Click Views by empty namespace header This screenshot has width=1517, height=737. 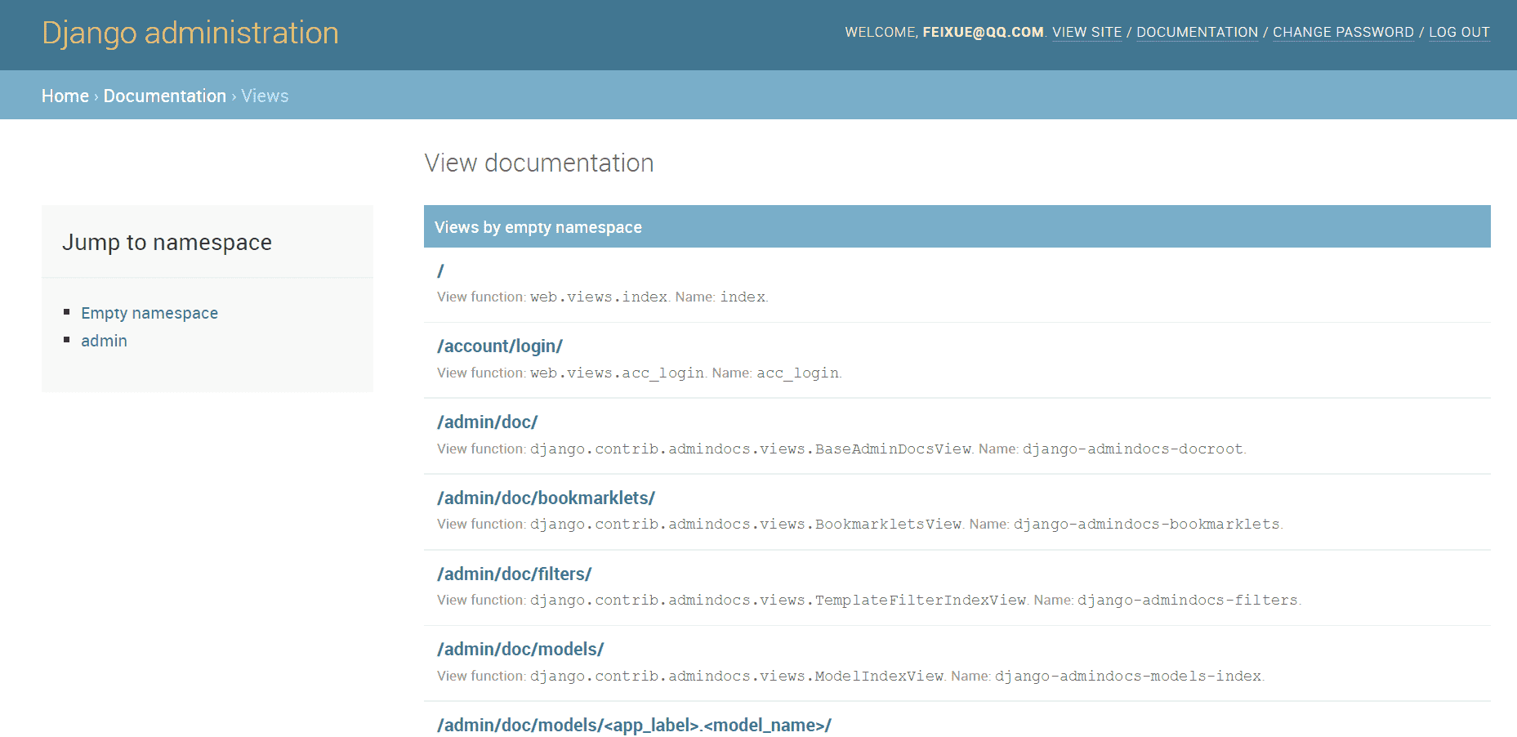coord(957,226)
